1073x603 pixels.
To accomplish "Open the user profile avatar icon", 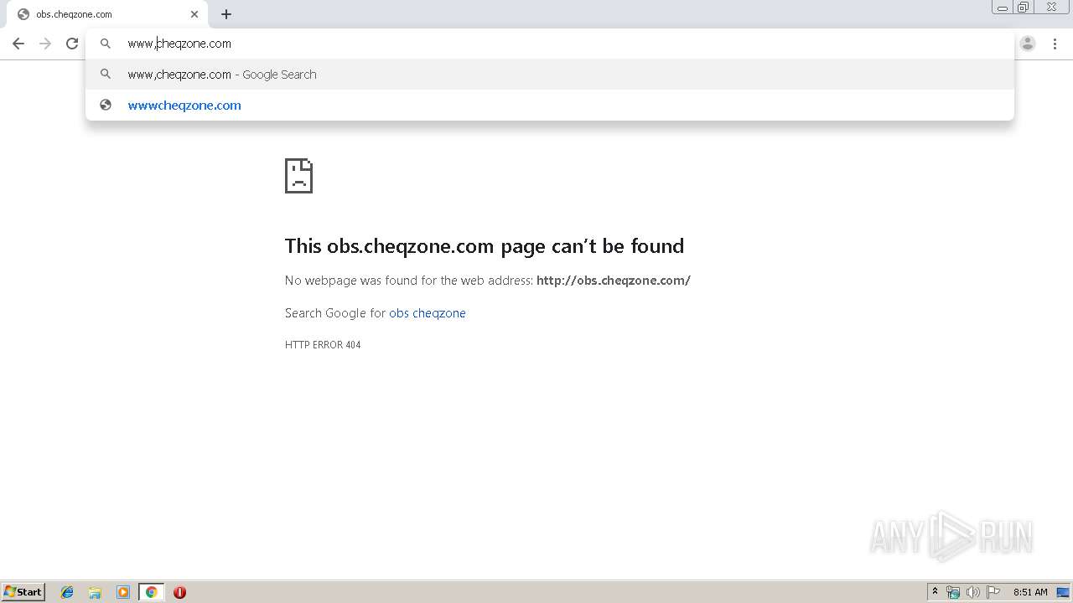I will 1028,44.
